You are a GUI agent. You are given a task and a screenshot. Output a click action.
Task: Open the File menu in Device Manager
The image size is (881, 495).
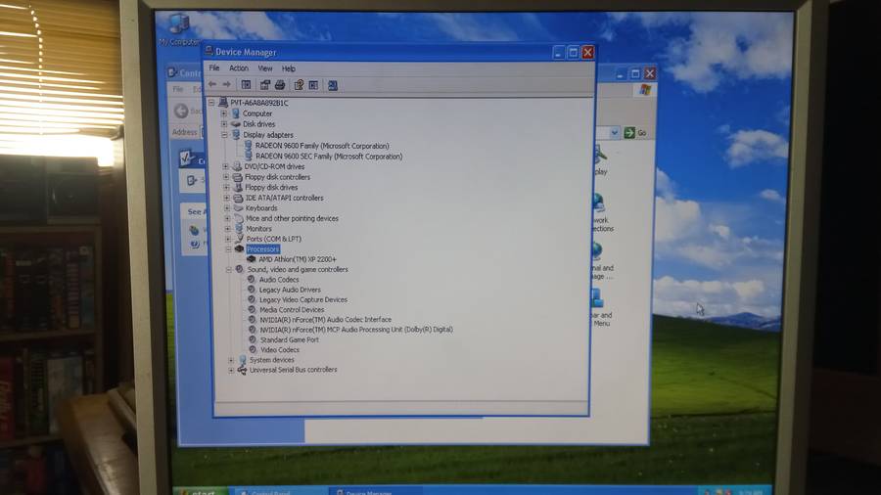tap(214, 67)
